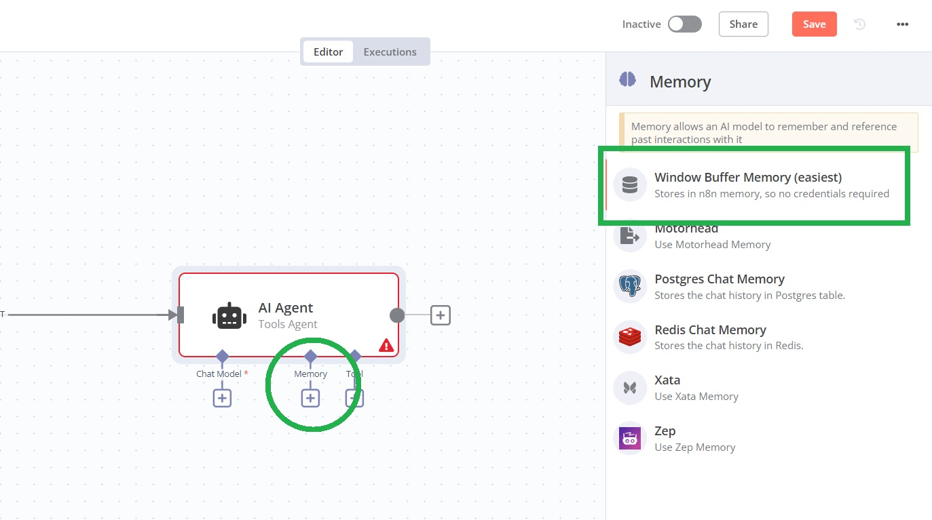Image resolution: width=932 pixels, height=520 pixels.
Task: Click the Memory diamond connector
Action: coord(310,357)
